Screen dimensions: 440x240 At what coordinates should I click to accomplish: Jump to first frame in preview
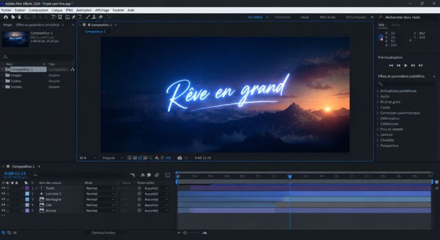coord(391,66)
